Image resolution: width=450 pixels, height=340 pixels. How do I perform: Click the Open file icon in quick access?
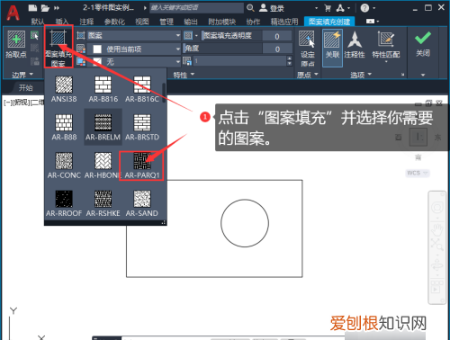pyautogui.click(x=45, y=8)
